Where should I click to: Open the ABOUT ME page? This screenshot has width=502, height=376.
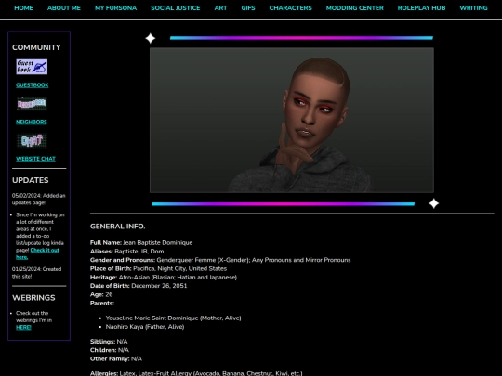point(64,8)
